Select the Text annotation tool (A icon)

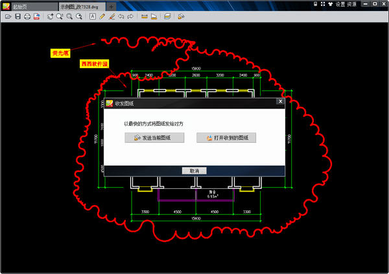(93, 16)
